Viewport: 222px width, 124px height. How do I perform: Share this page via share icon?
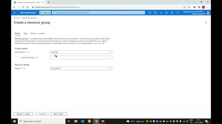point(184,7)
